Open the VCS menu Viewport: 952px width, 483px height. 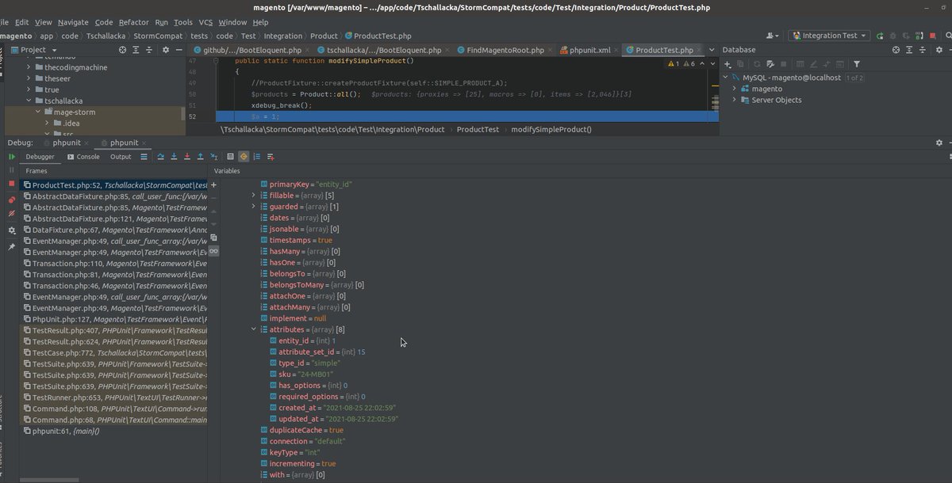pos(205,22)
